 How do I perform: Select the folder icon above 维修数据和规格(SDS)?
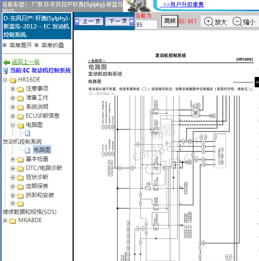click(x=20, y=204)
